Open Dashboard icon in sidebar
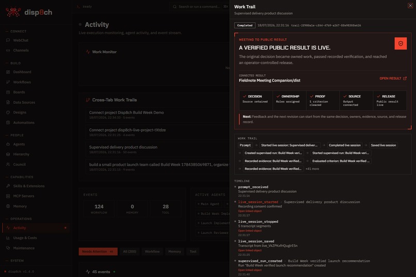Viewport: 416px width, 277px height. tap(8, 72)
